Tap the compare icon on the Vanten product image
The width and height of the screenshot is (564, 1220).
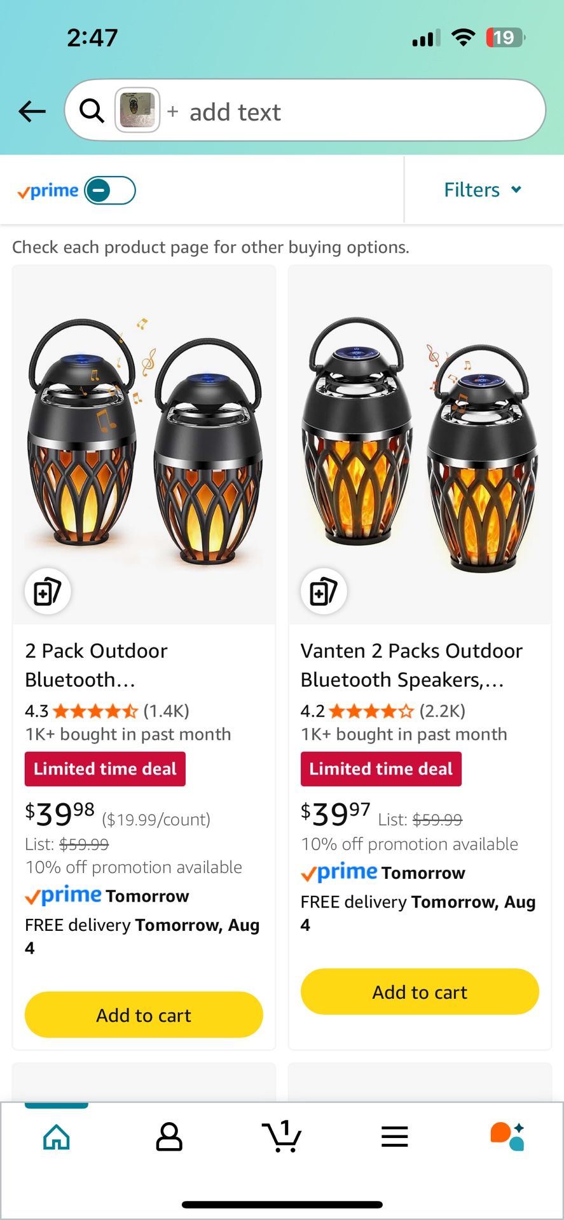pos(323,590)
